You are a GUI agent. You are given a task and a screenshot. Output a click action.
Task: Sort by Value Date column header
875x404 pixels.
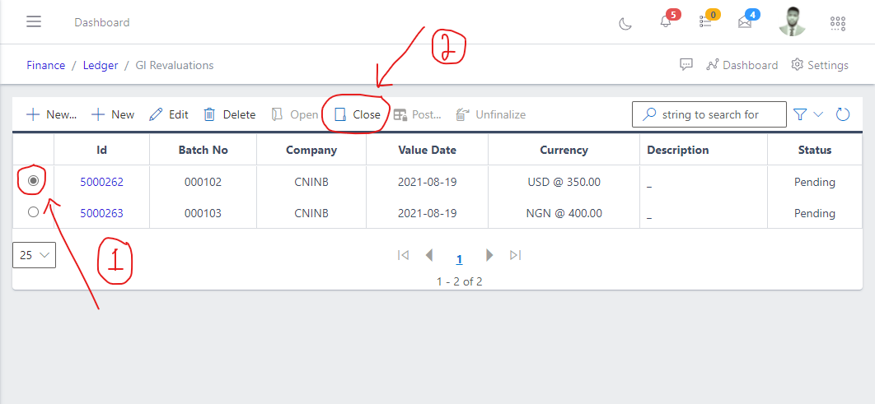point(427,150)
